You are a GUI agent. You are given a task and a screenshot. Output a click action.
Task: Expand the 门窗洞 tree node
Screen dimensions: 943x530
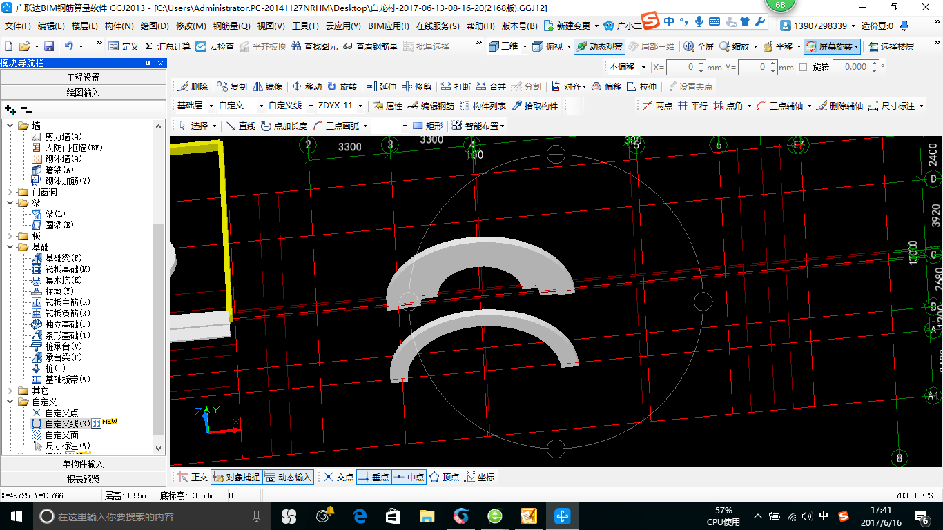tap(10, 192)
